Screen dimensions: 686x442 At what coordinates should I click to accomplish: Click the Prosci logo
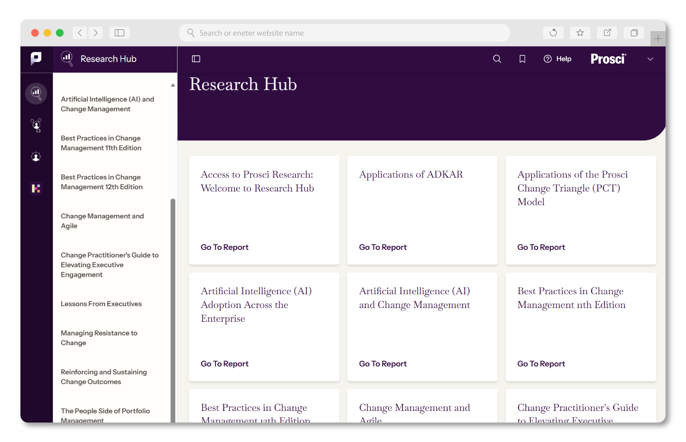click(x=608, y=59)
